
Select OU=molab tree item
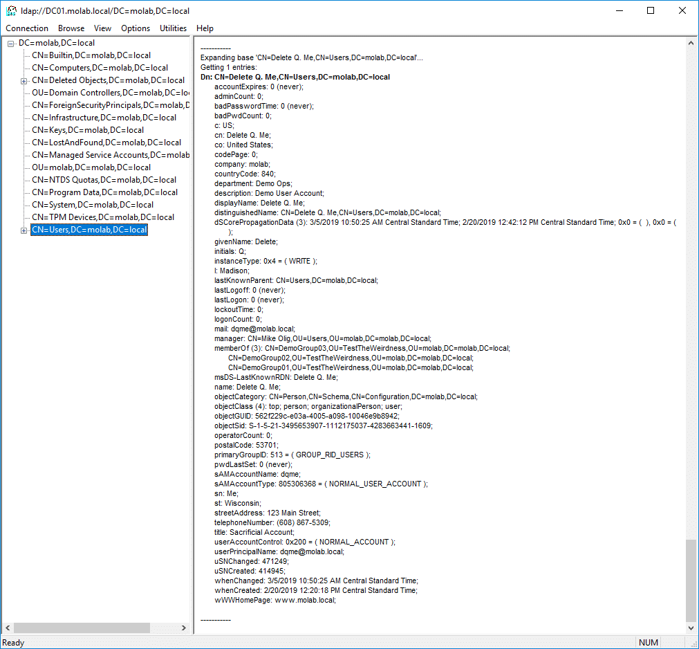(91, 167)
